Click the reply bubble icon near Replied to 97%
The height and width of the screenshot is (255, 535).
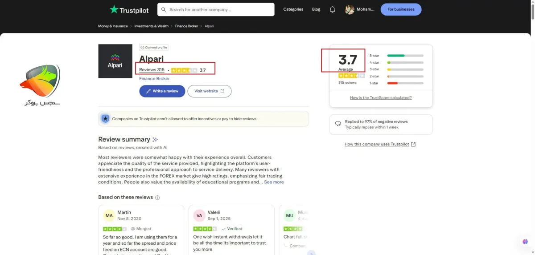(338, 124)
